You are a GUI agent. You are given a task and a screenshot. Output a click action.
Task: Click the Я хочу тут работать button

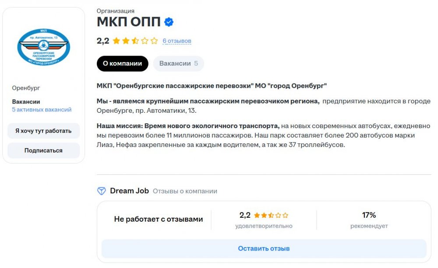pyautogui.click(x=43, y=131)
